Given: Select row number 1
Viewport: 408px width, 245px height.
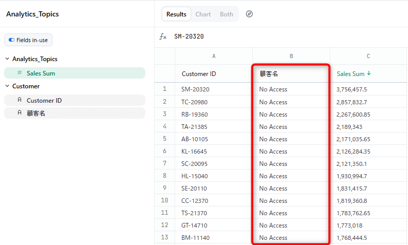Looking at the screenshot, I should pyautogui.click(x=164, y=89).
